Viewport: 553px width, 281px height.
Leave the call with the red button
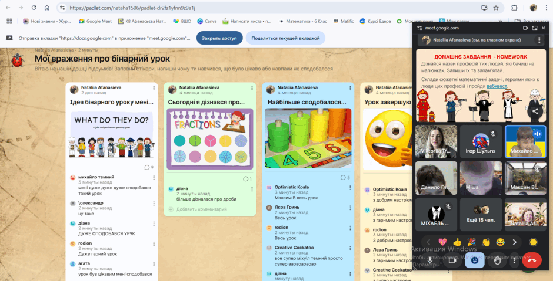[x=532, y=260]
